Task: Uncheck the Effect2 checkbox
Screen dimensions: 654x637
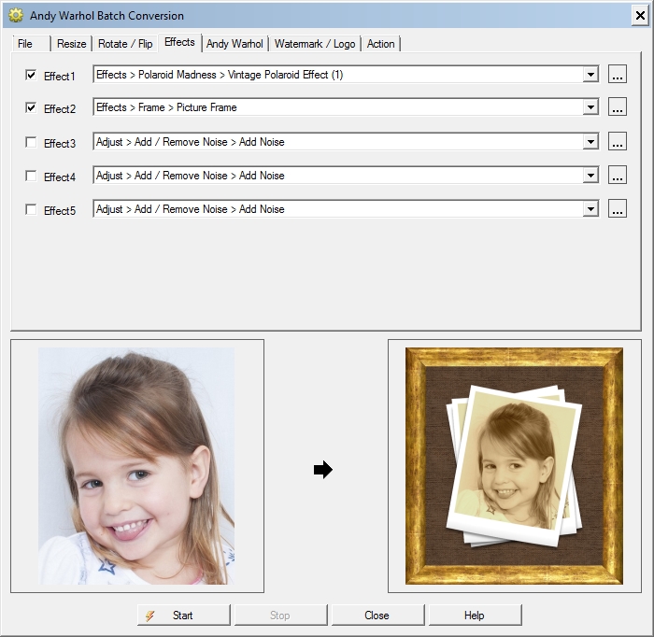Action: (31, 107)
